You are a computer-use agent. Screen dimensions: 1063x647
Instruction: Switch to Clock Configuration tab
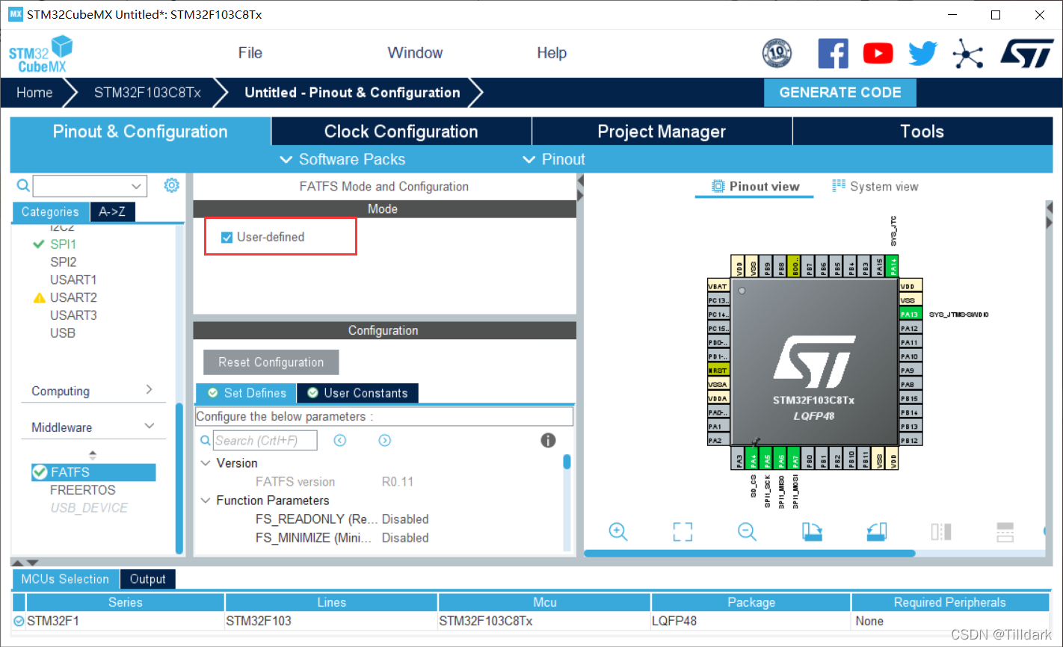[401, 131]
